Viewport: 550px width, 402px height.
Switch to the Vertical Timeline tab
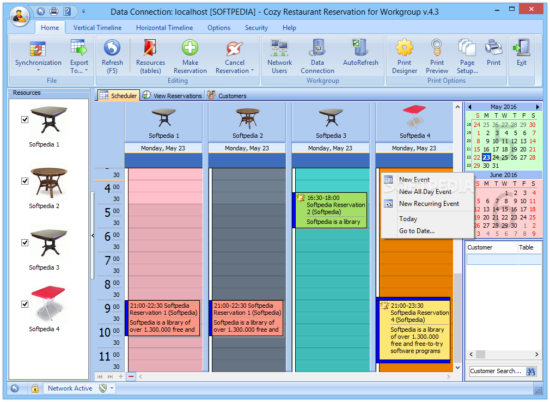tap(97, 28)
